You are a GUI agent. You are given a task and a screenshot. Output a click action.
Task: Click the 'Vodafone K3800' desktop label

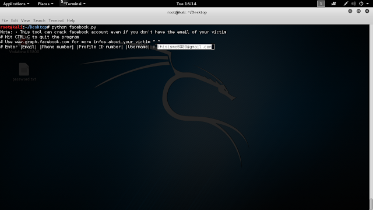click(24, 52)
